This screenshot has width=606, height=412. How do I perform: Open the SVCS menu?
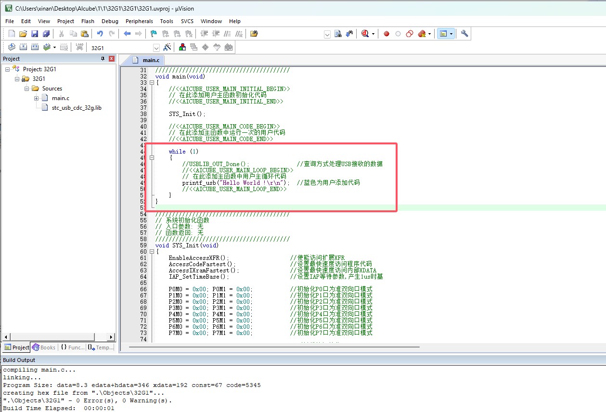pos(187,21)
